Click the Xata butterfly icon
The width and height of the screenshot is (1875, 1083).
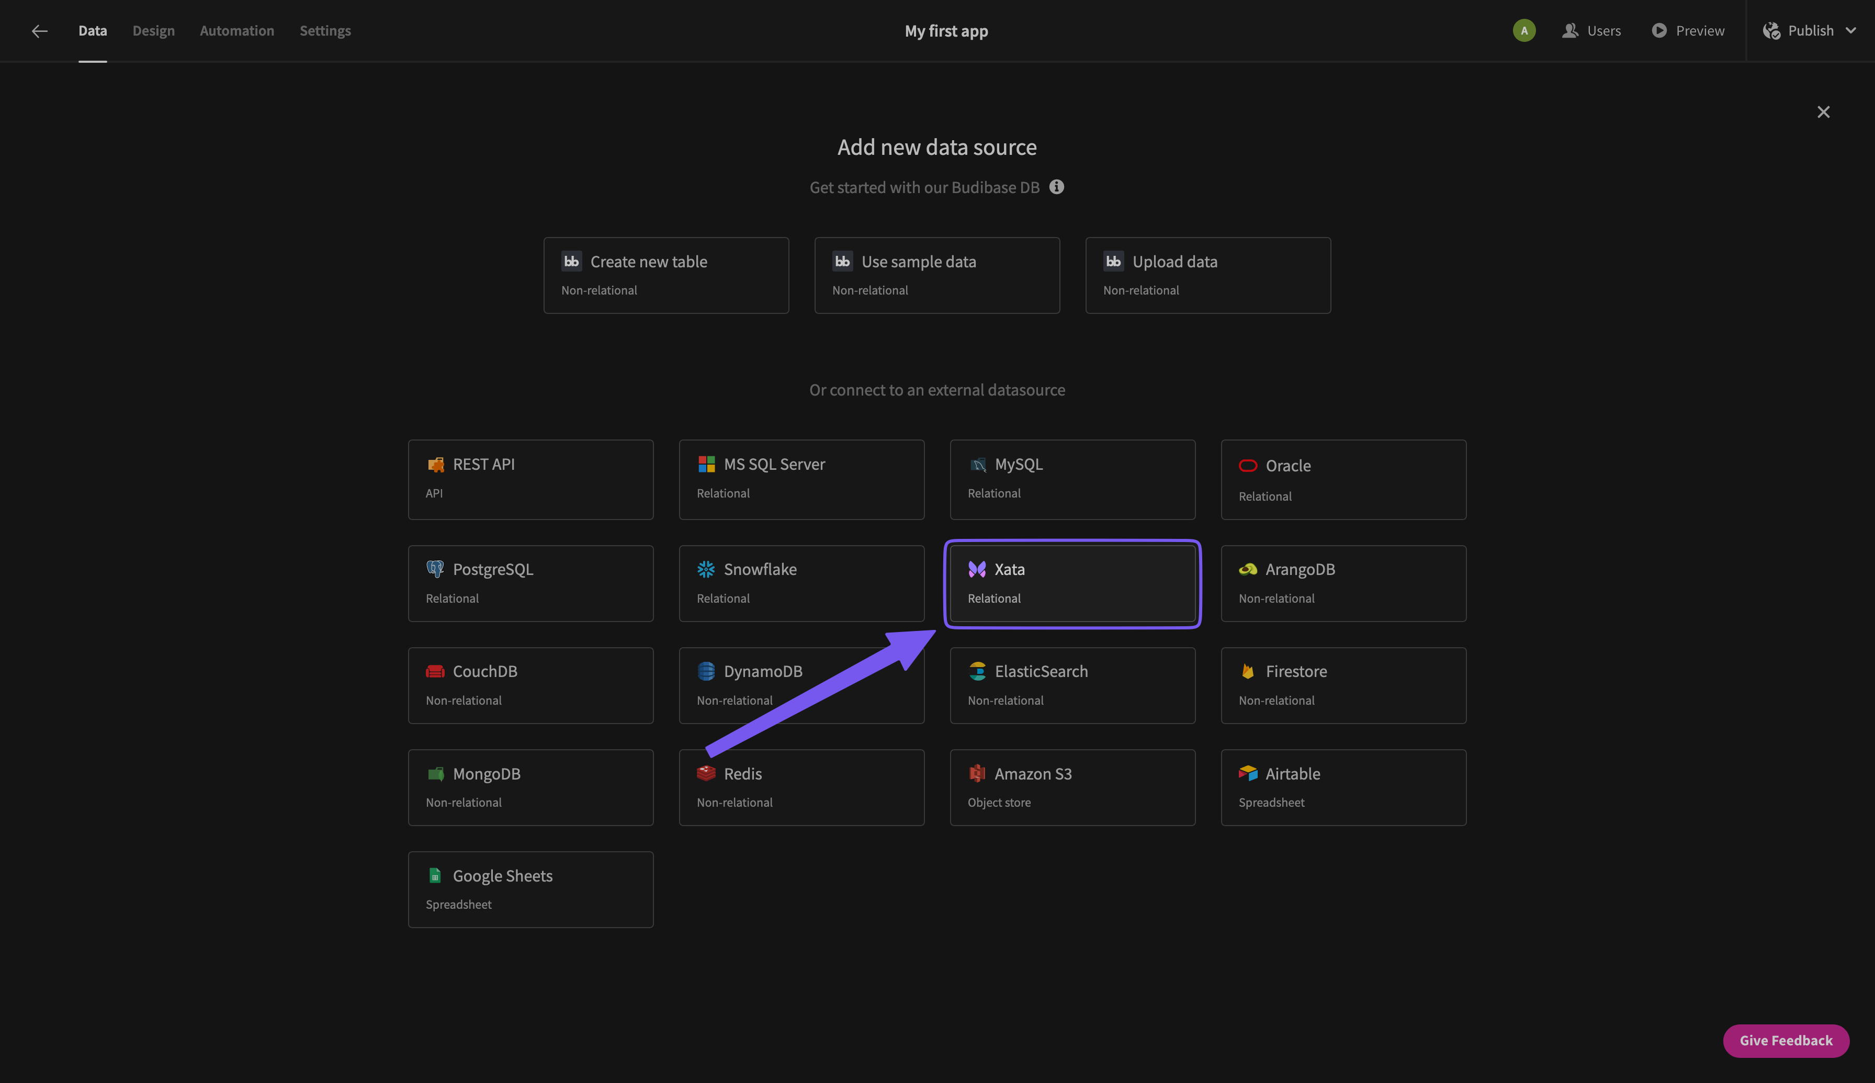point(977,569)
